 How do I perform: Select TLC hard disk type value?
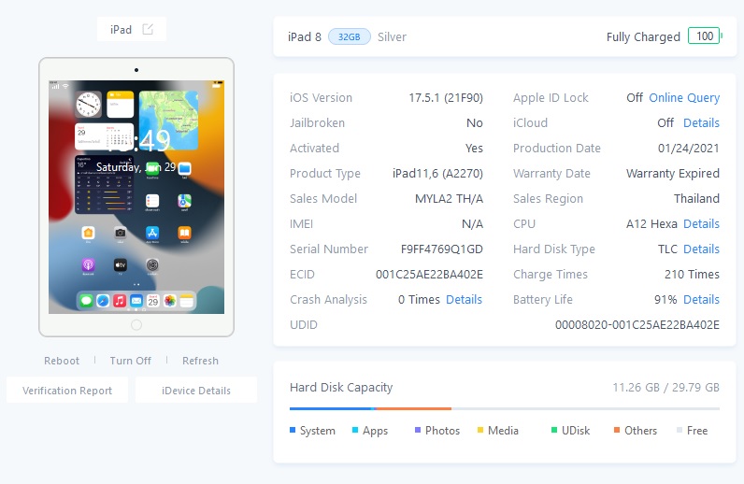667,249
